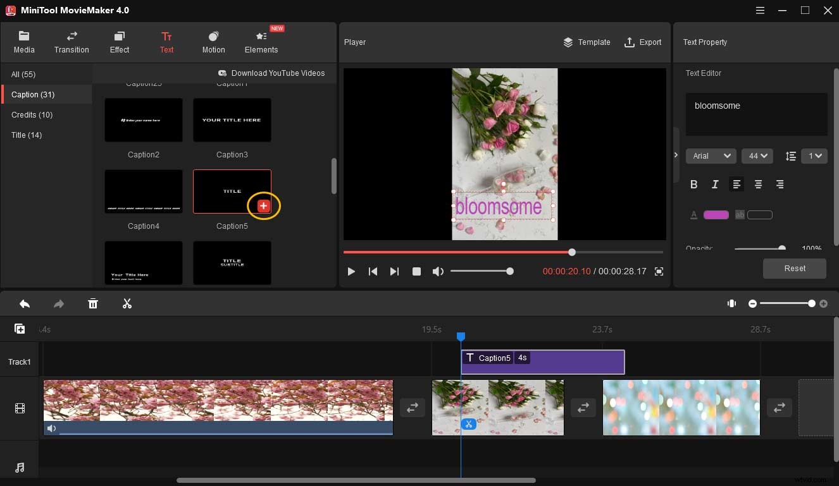839x486 pixels.
Task: Select the Split scissors tool
Action: (127, 303)
